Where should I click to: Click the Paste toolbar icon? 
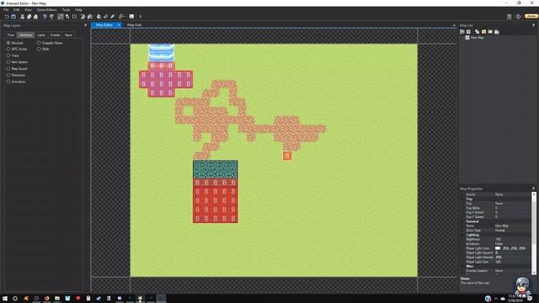(35, 17)
